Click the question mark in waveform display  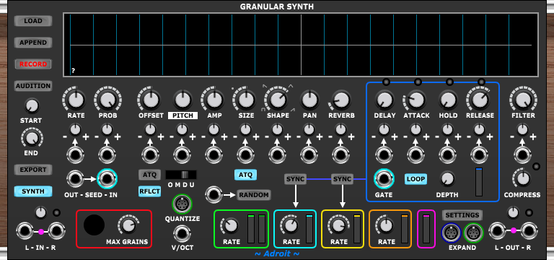point(73,71)
